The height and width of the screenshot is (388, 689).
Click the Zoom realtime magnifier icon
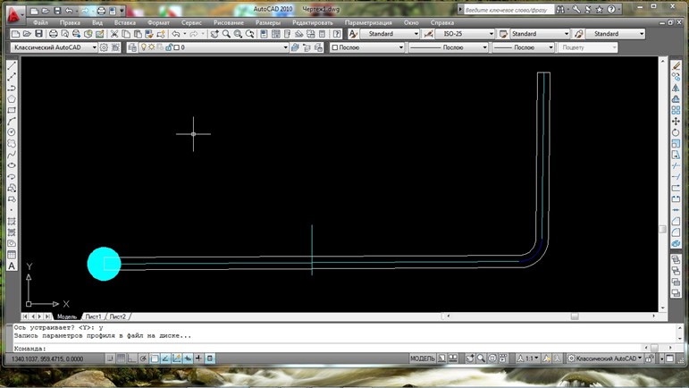(226, 34)
